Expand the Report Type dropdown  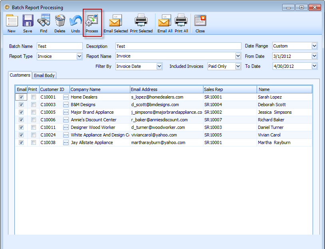pyautogui.click(x=79, y=56)
